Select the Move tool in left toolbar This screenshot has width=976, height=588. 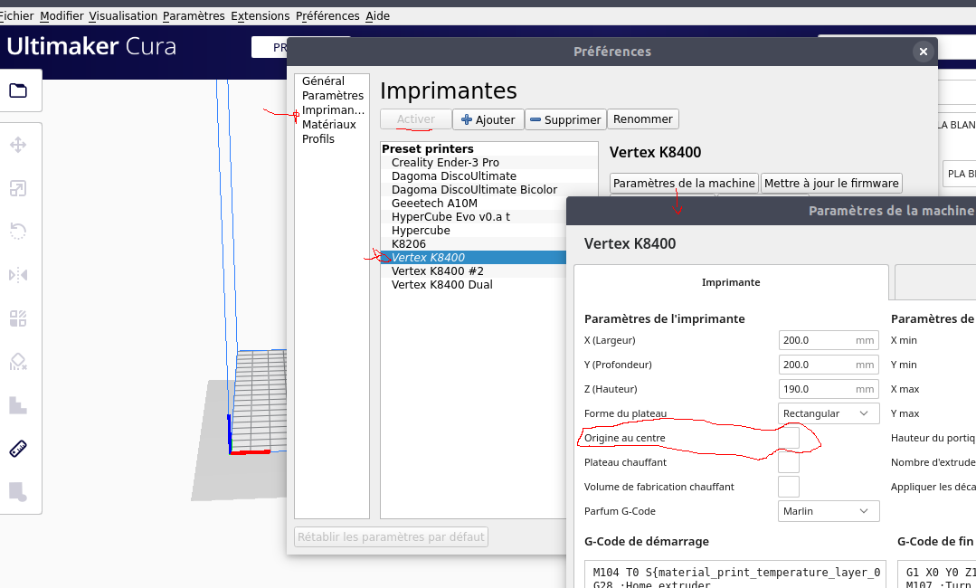[18, 145]
